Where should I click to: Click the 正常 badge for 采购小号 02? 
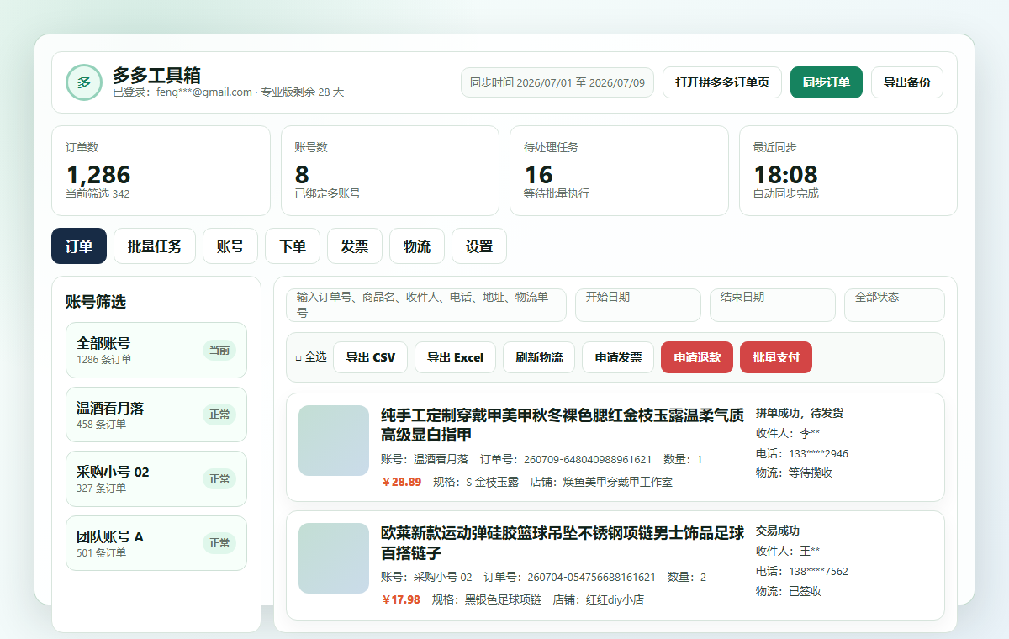point(219,478)
